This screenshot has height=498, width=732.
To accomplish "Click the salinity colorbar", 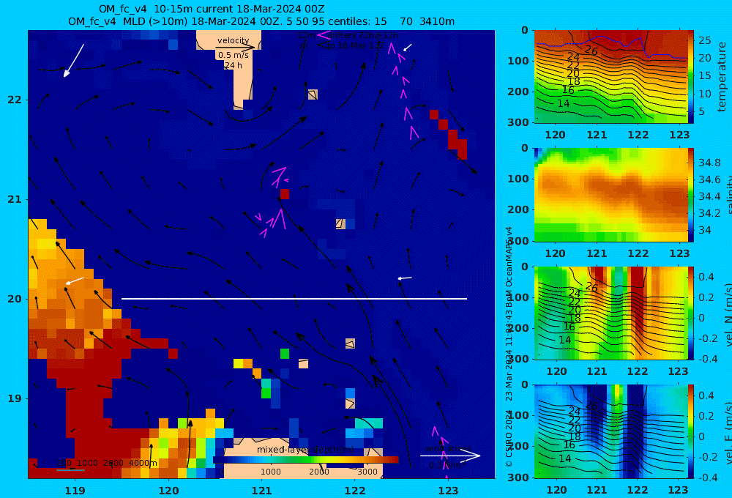I will tap(691, 195).
